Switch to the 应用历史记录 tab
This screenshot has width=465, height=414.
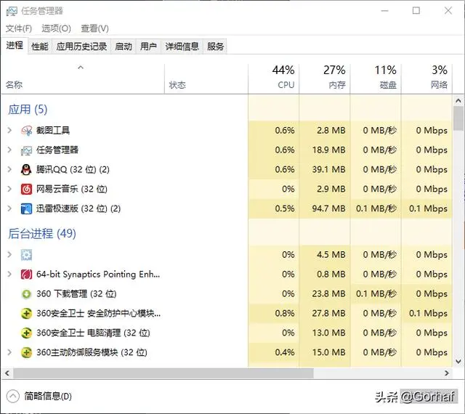[81, 46]
